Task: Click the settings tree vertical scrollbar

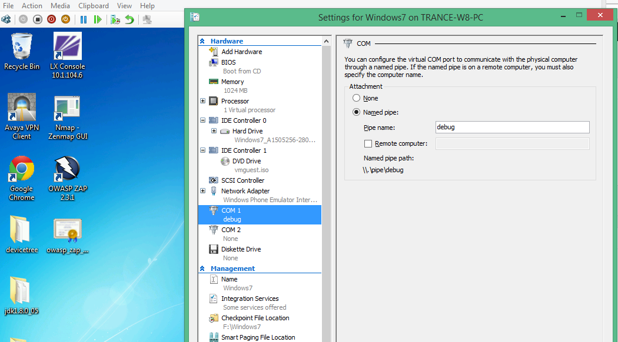Action: tap(326, 194)
